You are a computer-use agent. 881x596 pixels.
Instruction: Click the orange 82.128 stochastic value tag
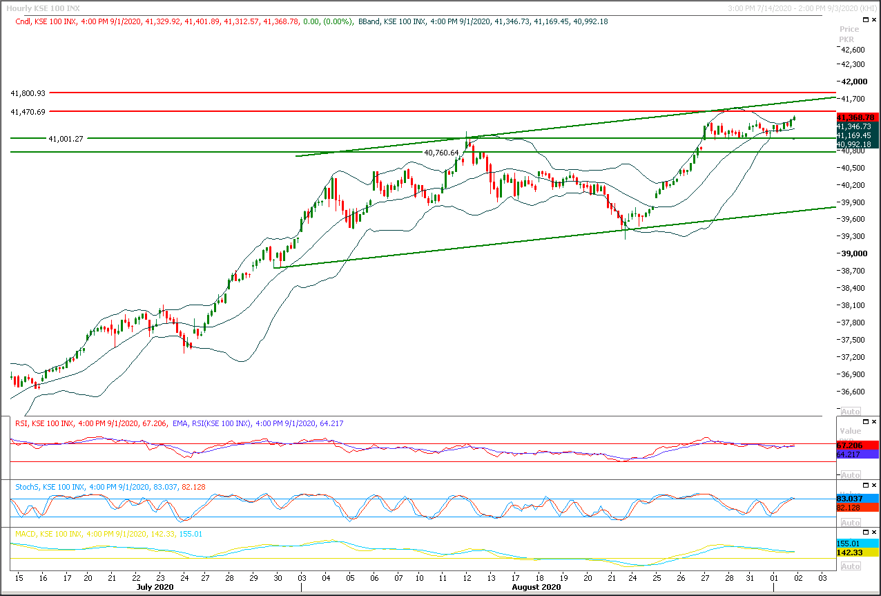pos(857,508)
